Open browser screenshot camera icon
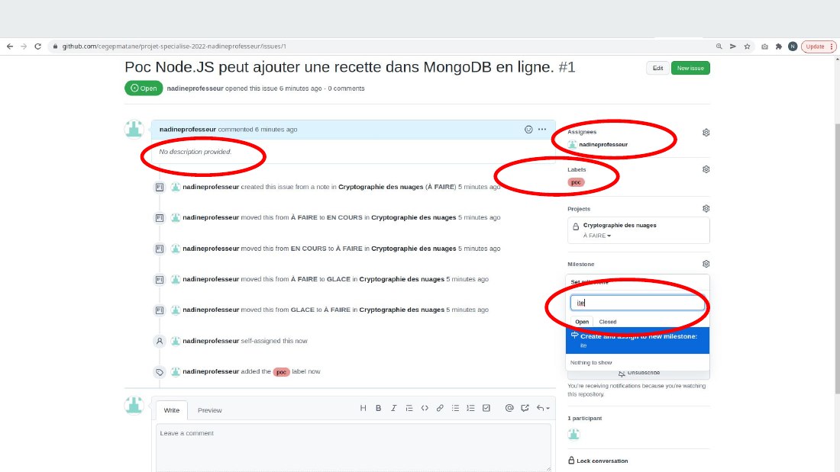 pos(764,47)
